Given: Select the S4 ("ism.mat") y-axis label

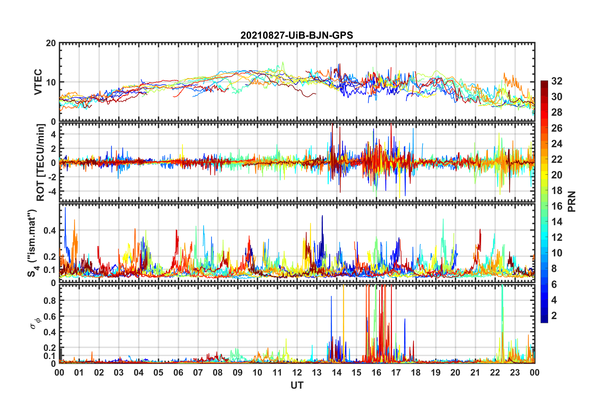Looking at the screenshot, I should click(x=32, y=243).
